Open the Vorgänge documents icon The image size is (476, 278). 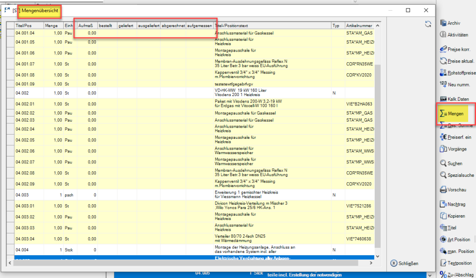(443, 149)
